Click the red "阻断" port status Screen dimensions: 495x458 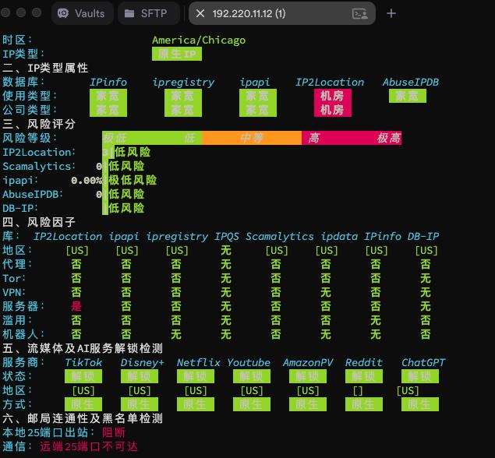pos(114,432)
